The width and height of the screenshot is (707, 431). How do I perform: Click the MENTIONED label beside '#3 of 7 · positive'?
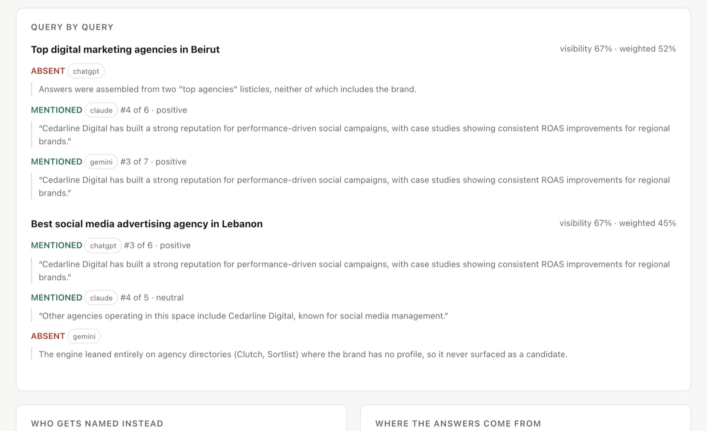click(x=57, y=162)
